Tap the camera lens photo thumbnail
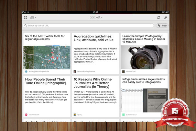Viewport: 196px width, 131px height. (144, 57)
